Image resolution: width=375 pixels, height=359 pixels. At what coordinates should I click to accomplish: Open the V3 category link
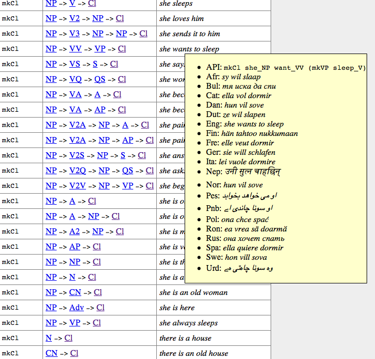click(x=75, y=34)
